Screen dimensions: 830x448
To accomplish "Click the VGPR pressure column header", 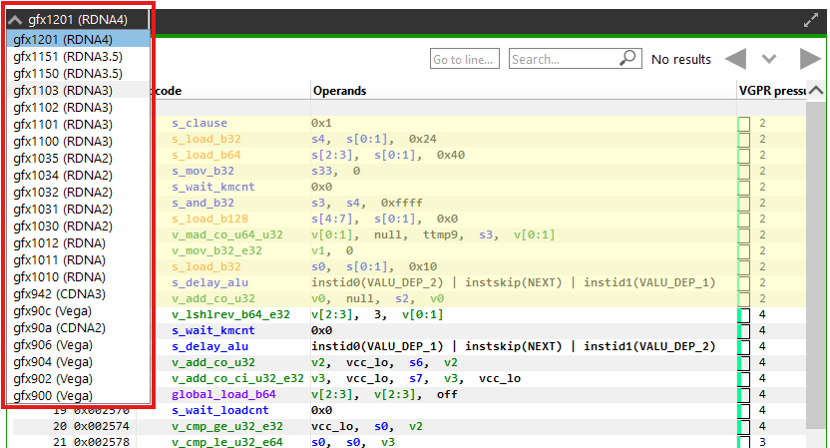I will [x=770, y=91].
